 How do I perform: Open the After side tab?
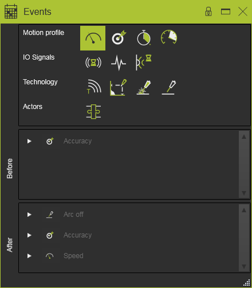(x=10, y=245)
